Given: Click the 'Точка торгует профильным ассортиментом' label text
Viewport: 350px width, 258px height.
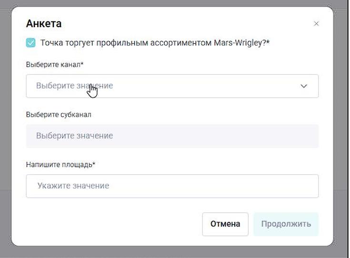Looking at the screenshot, I should 119,43.
